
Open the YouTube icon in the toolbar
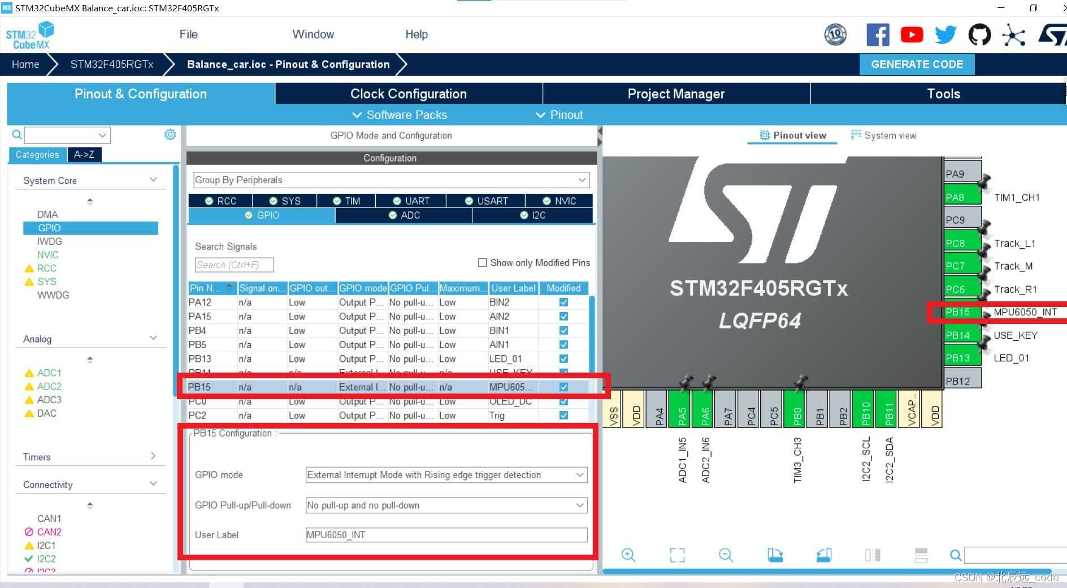click(912, 34)
